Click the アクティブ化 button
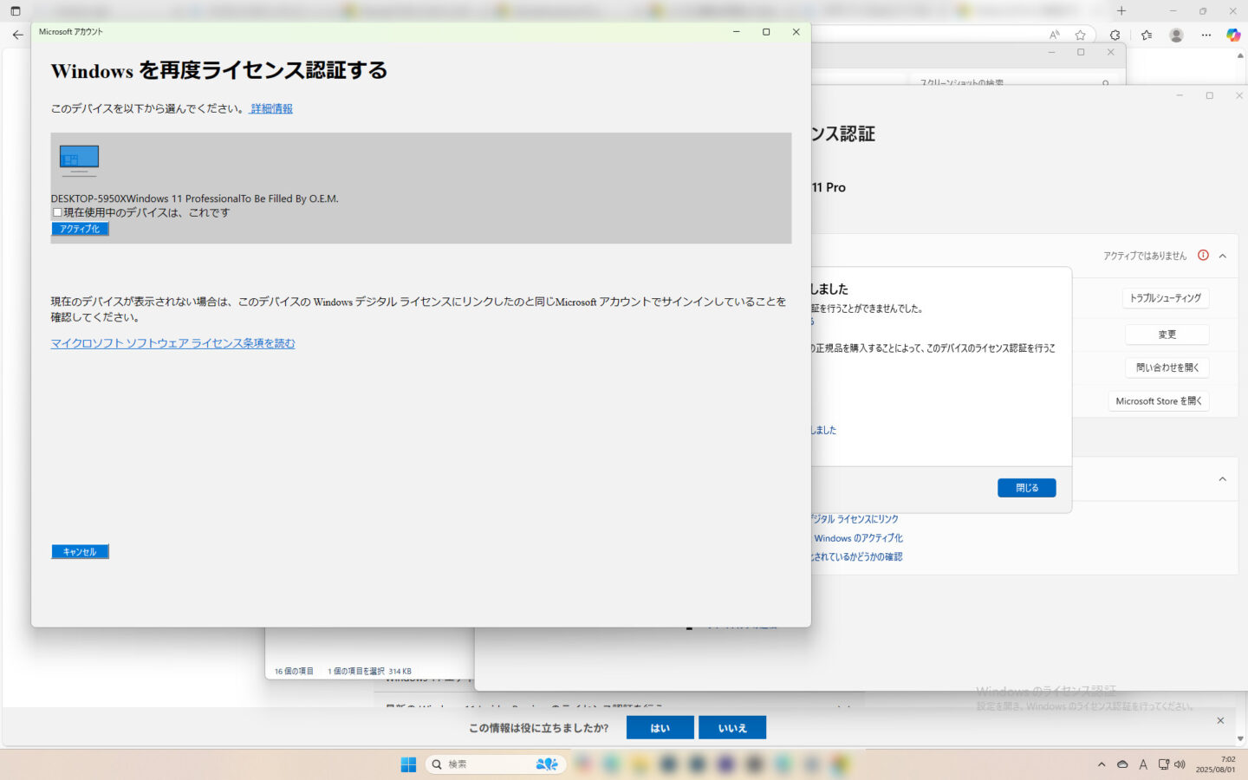The height and width of the screenshot is (780, 1248). [x=80, y=229]
